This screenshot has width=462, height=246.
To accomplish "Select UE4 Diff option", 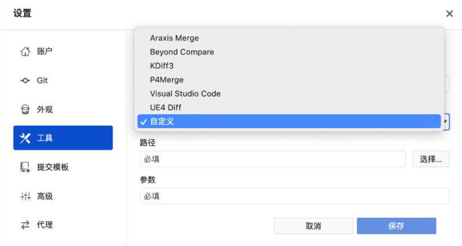I will (166, 107).
